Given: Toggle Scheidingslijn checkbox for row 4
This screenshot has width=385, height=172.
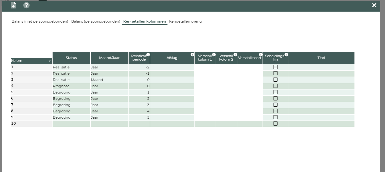Looking at the screenshot, I should pyautogui.click(x=275, y=86).
